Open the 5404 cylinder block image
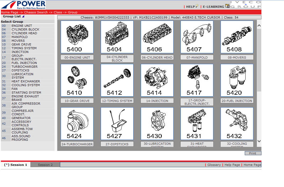 pos(117,37)
